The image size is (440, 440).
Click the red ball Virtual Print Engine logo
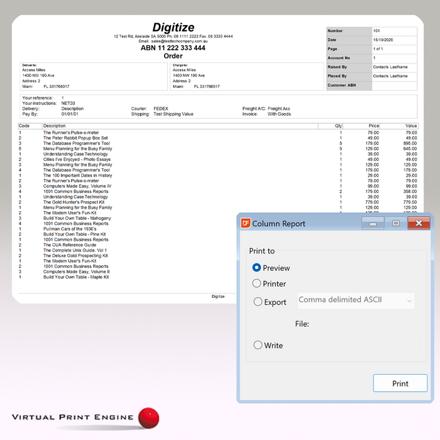point(148,418)
